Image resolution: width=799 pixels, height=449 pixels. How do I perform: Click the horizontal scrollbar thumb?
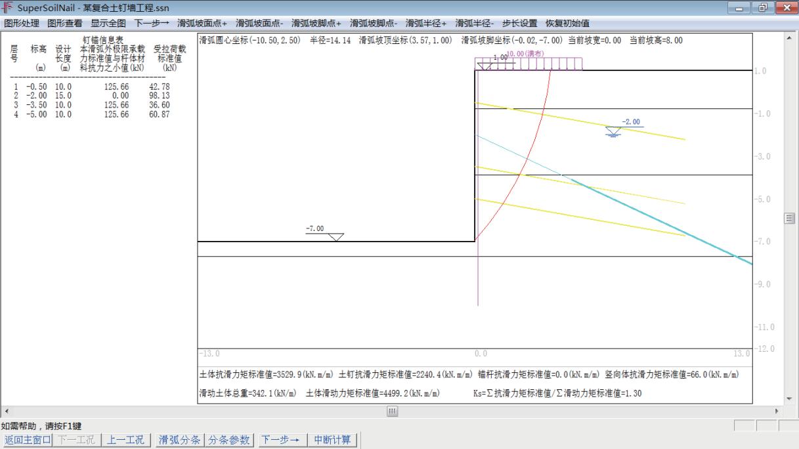point(393,411)
